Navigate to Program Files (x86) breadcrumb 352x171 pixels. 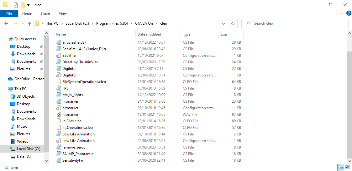coord(112,23)
